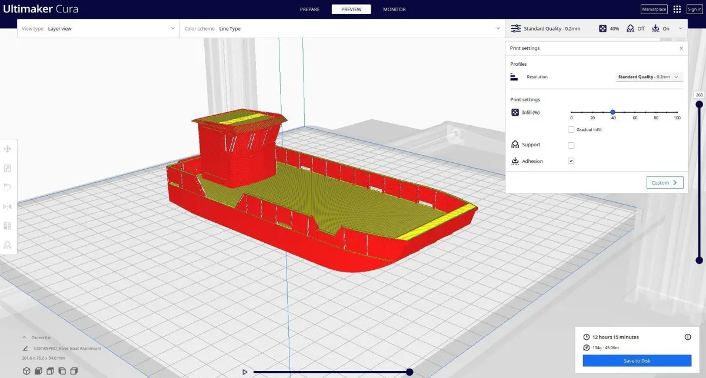The image size is (706, 378).
Task: Click the infill 40% icon in header
Action: coord(602,28)
